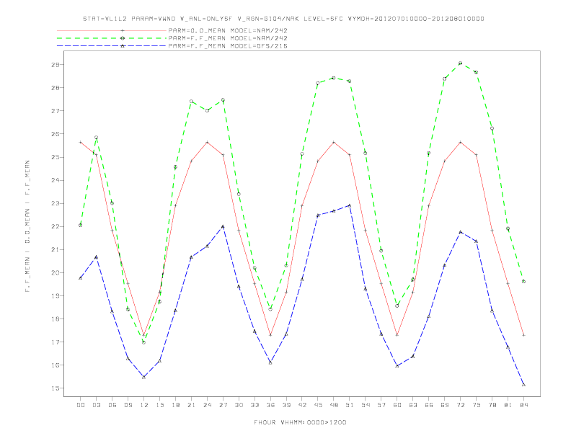
Task: Click blue triangle marker at hour 84
Action: 523,385
